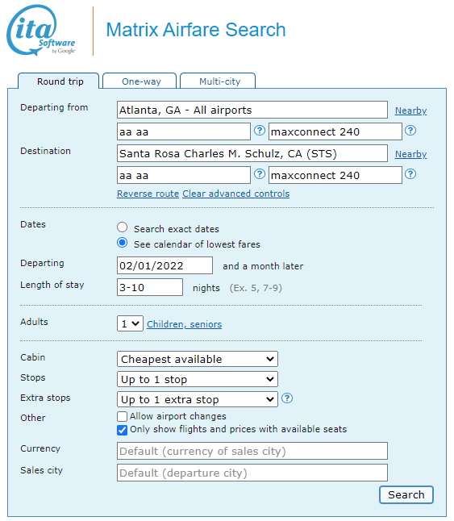Viewport: 454px width, 521px height.
Task: Open help icon beside destination routing codes
Action: pos(260,173)
